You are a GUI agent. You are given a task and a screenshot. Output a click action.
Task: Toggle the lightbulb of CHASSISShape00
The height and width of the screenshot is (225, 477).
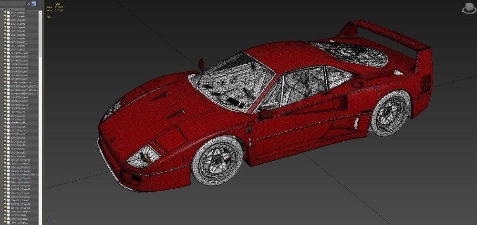(x=5, y=219)
